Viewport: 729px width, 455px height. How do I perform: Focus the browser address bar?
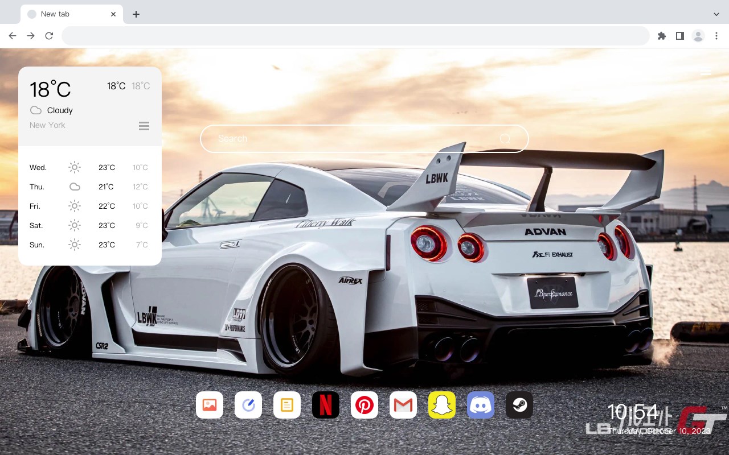(x=355, y=36)
